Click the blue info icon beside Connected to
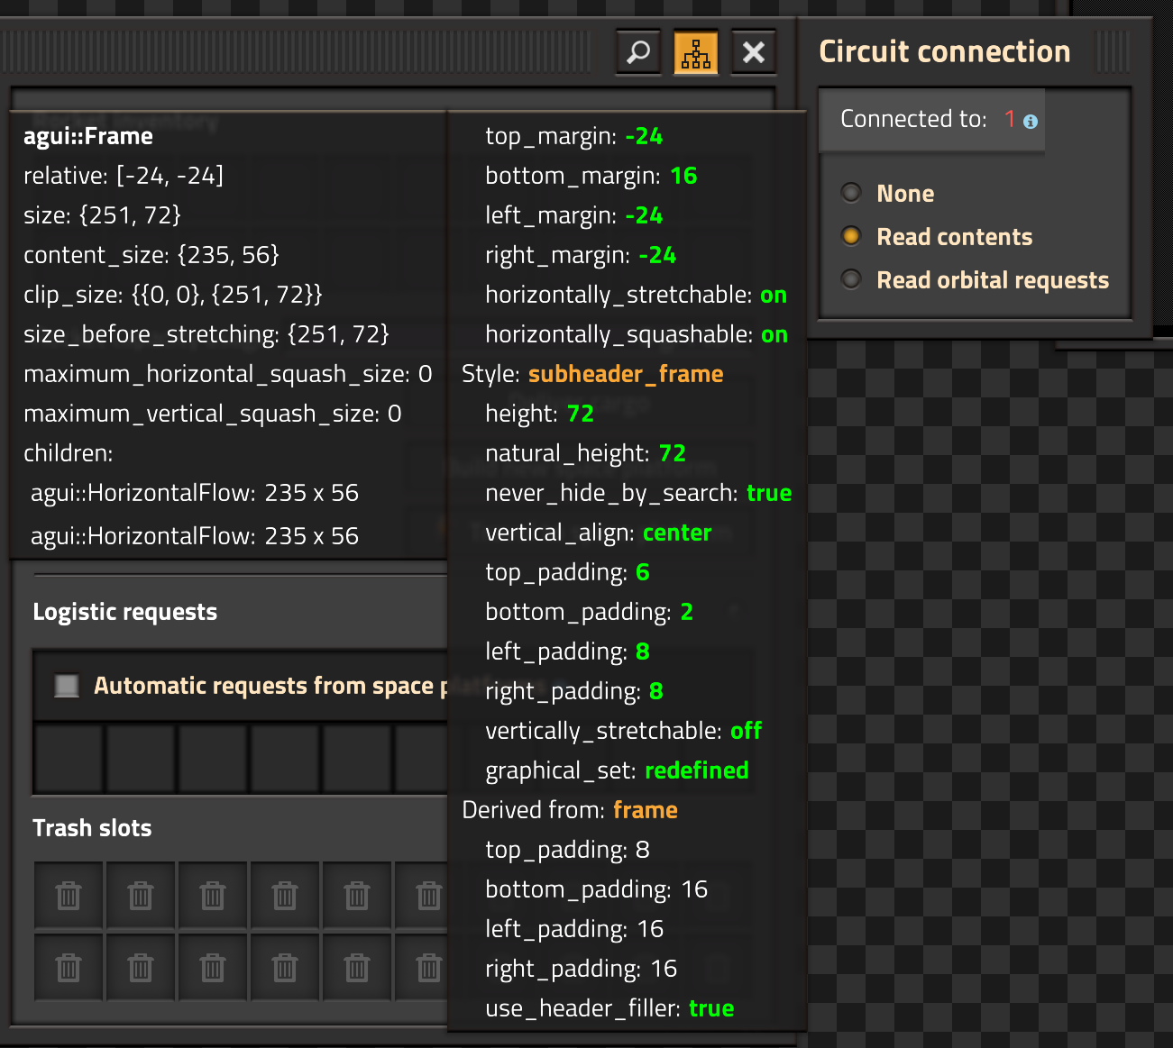The image size is (1173, 1048). [1031, 121]
